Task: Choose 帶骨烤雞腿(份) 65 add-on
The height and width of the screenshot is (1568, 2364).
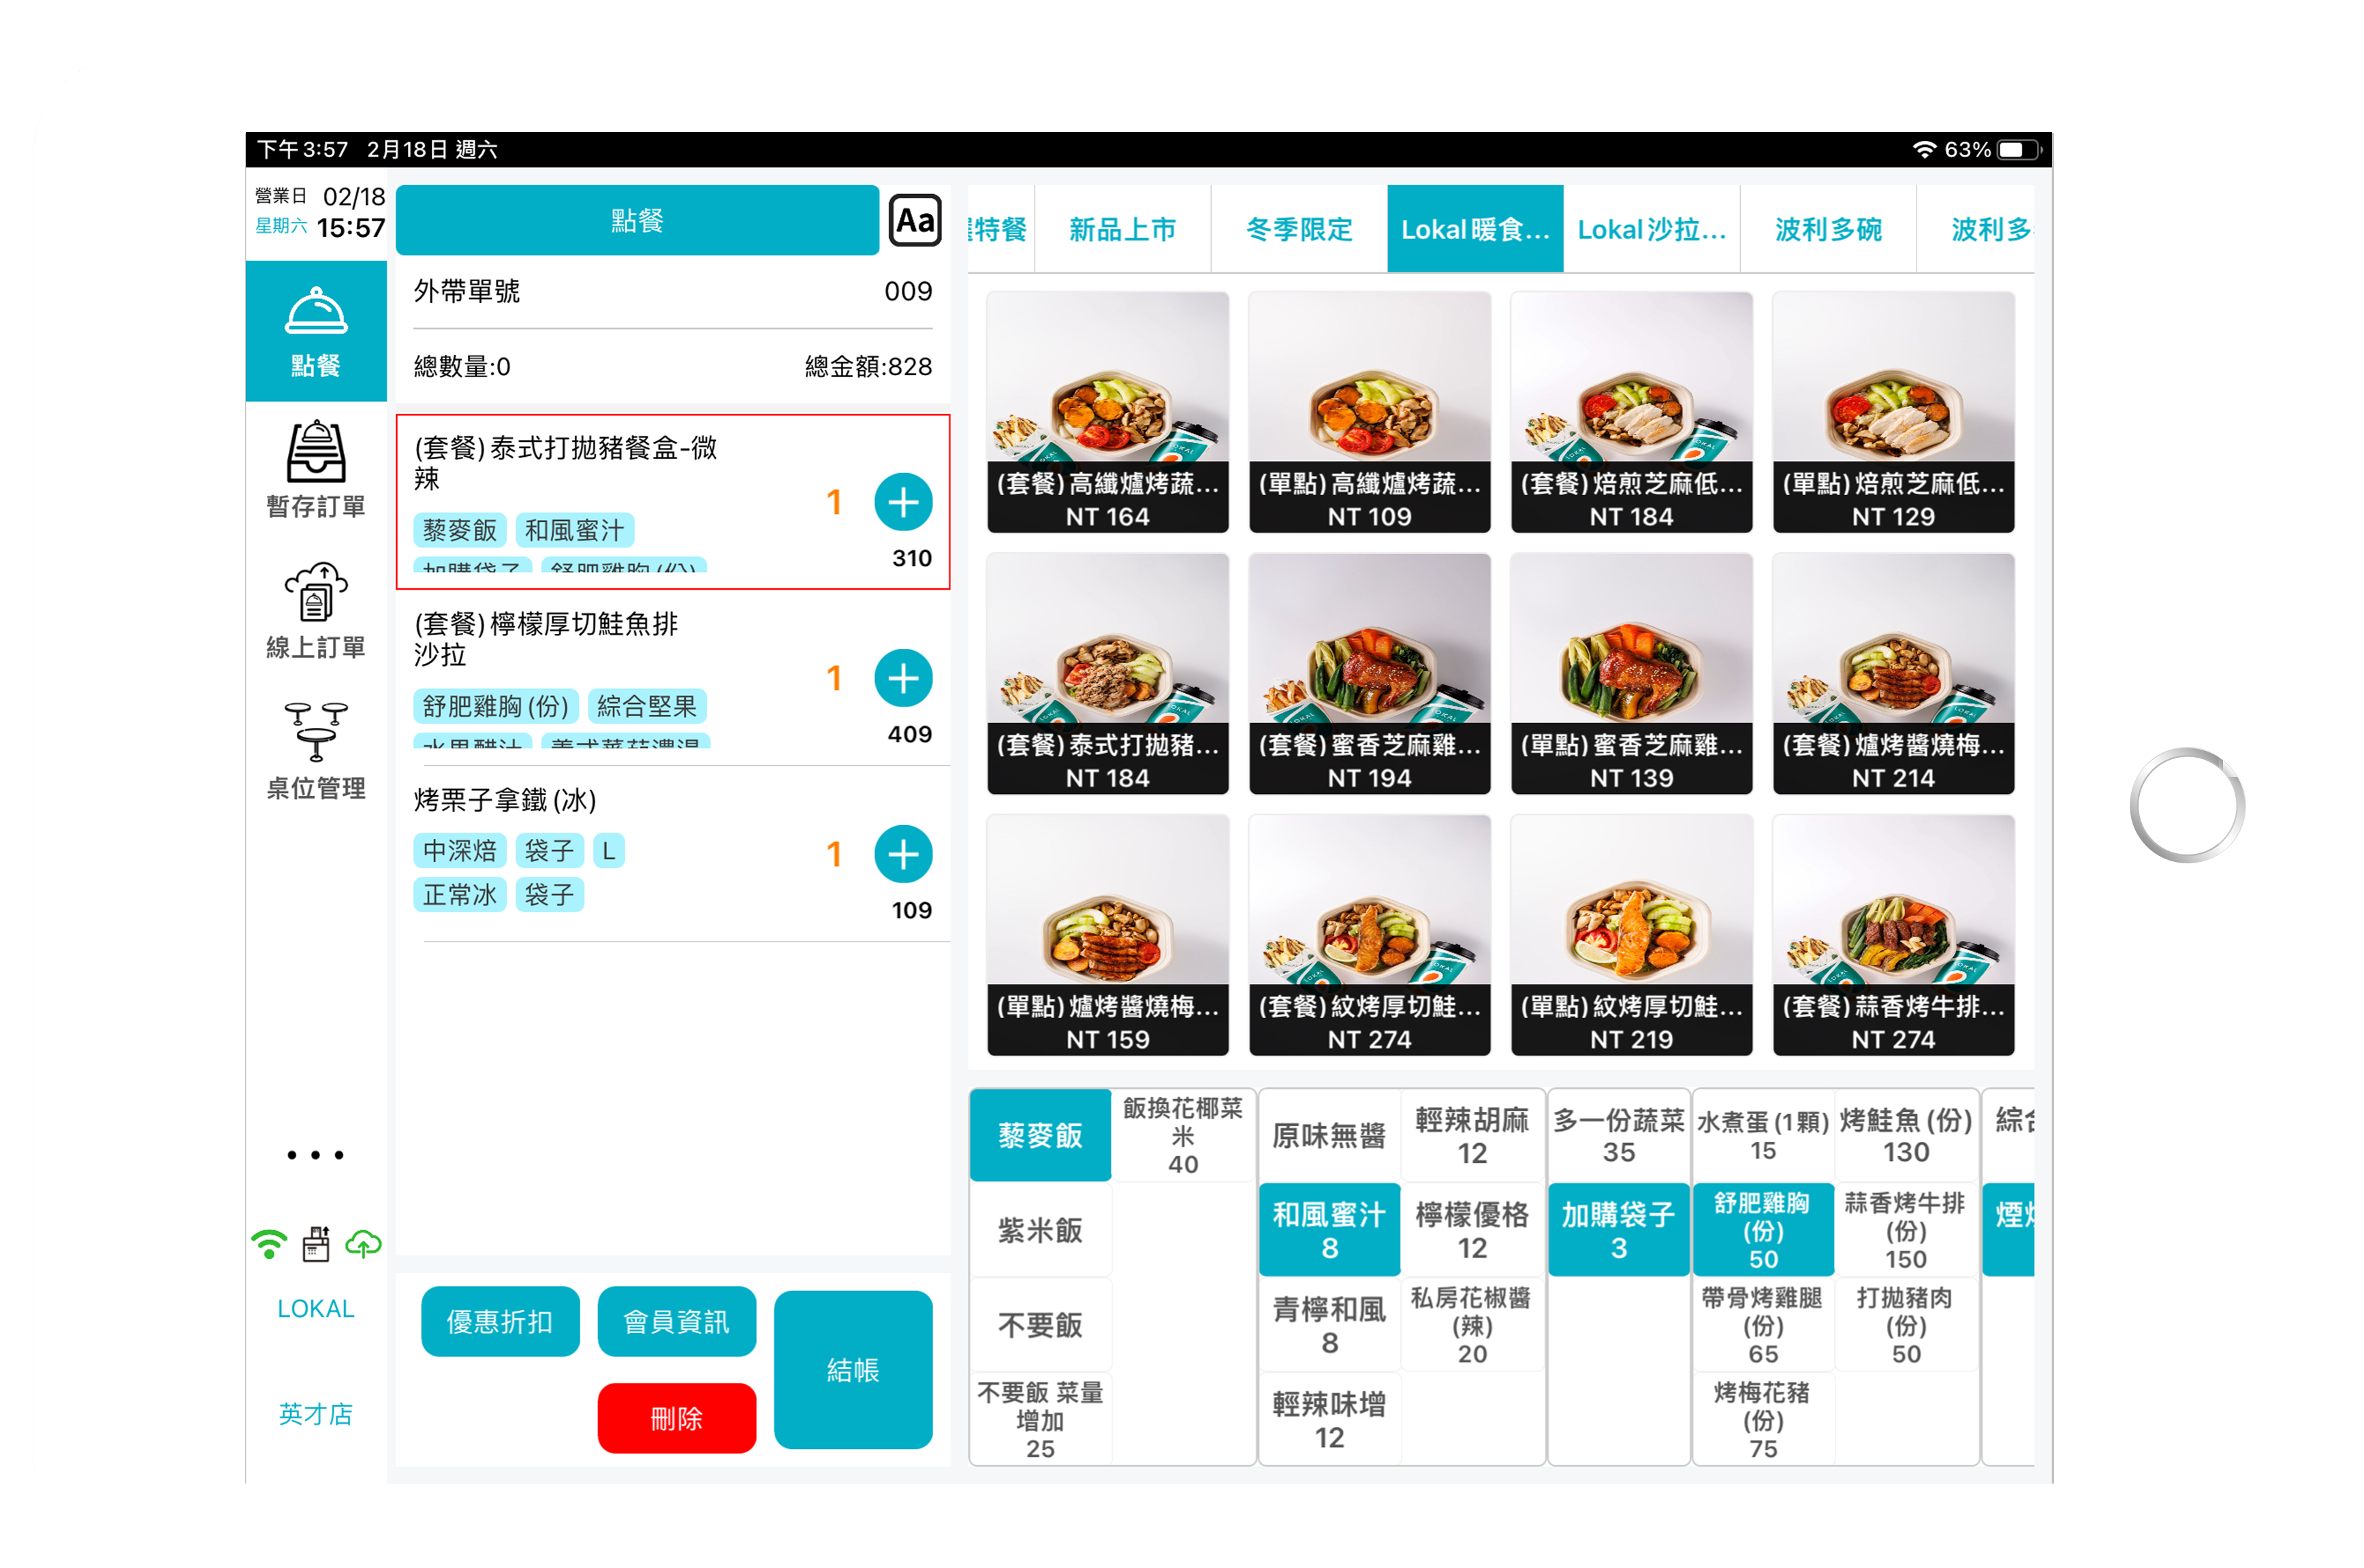Action: [1763, 1325]
